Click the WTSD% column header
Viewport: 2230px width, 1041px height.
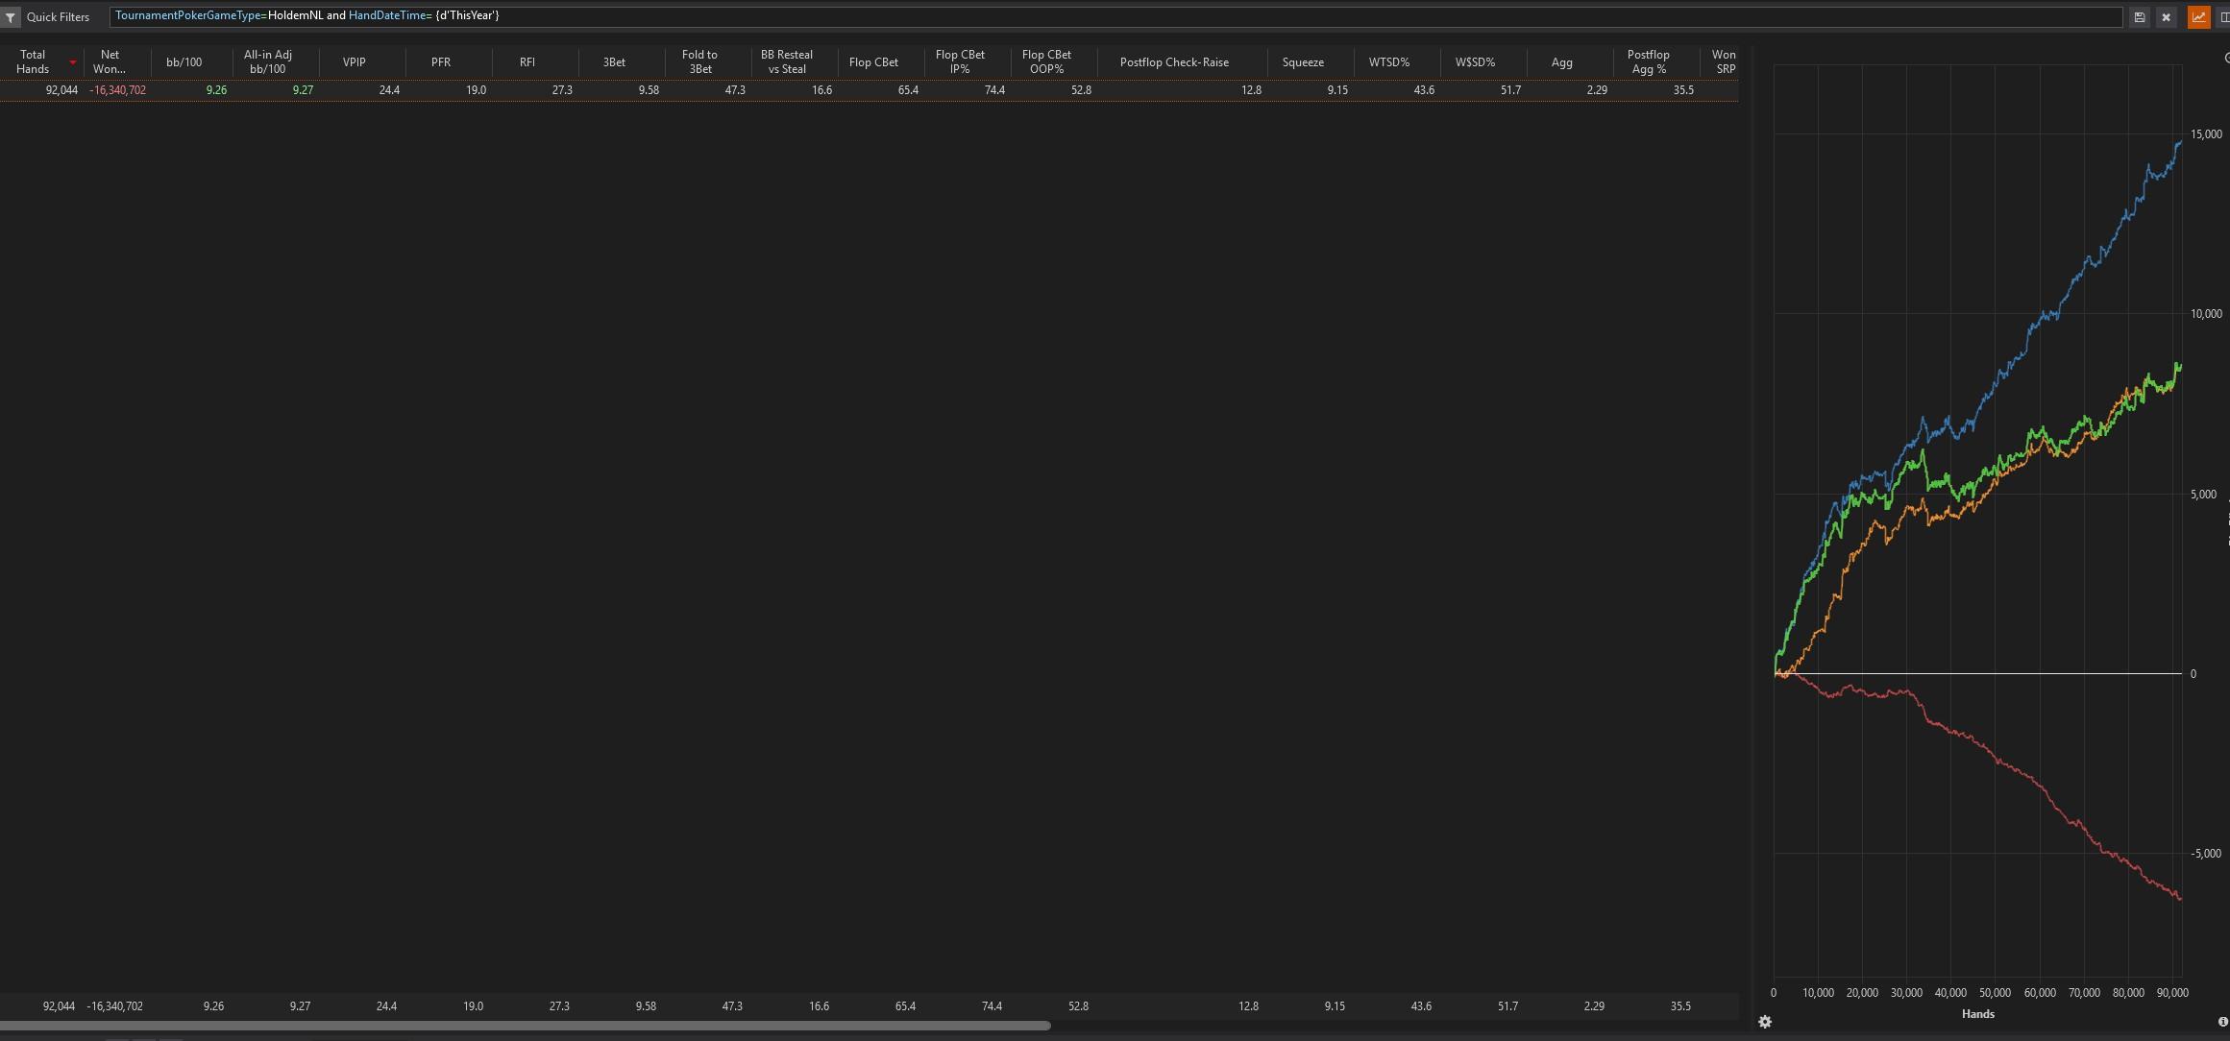1388,61
